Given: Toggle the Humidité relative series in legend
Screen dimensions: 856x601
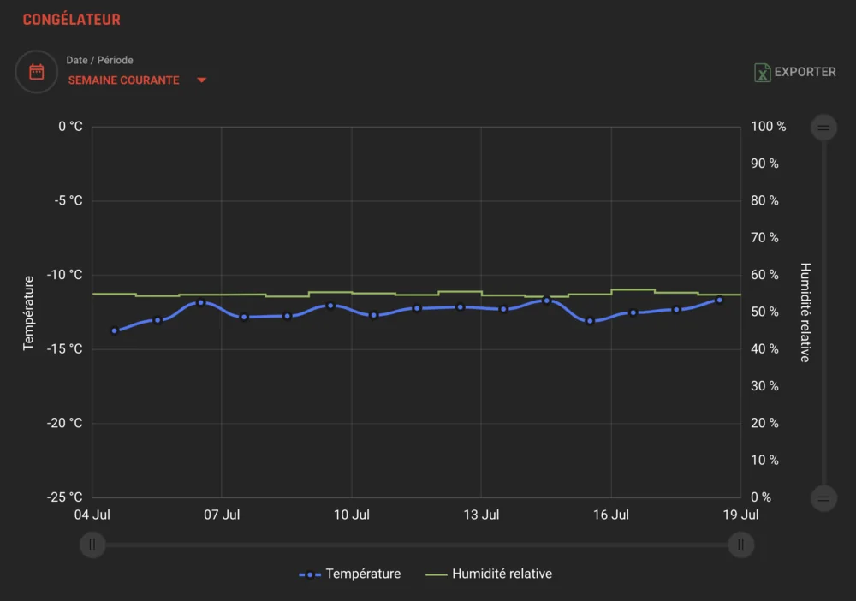Looking at the screenshot, I should tap(489, 574).
